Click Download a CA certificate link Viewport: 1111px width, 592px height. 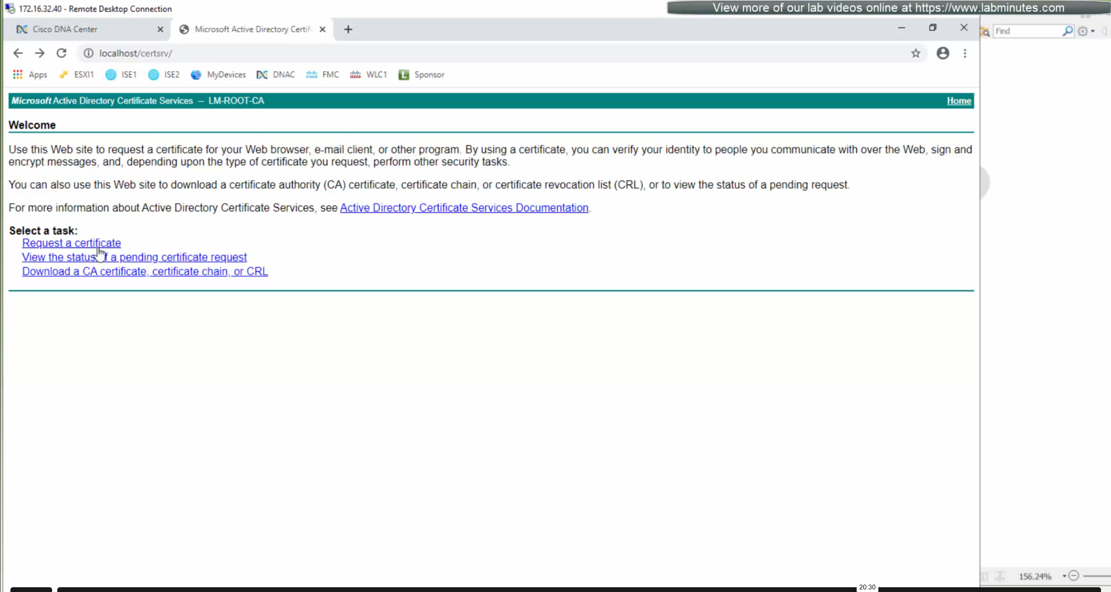click(x=145, y=271)
